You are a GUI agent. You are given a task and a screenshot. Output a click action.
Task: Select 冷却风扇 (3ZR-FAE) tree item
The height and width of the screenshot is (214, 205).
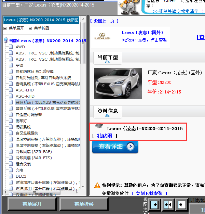34,152
